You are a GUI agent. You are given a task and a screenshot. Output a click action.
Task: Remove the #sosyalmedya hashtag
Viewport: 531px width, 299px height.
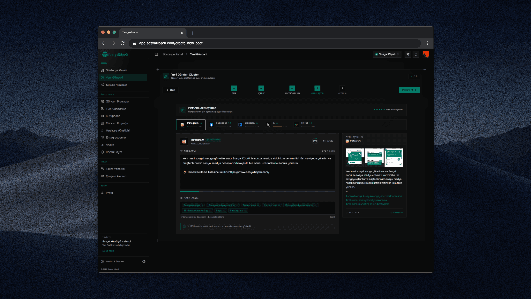202,205
